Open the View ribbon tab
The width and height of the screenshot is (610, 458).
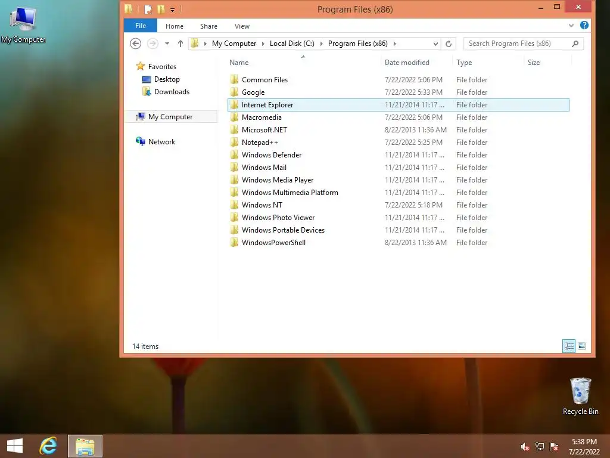pos(242,26)
